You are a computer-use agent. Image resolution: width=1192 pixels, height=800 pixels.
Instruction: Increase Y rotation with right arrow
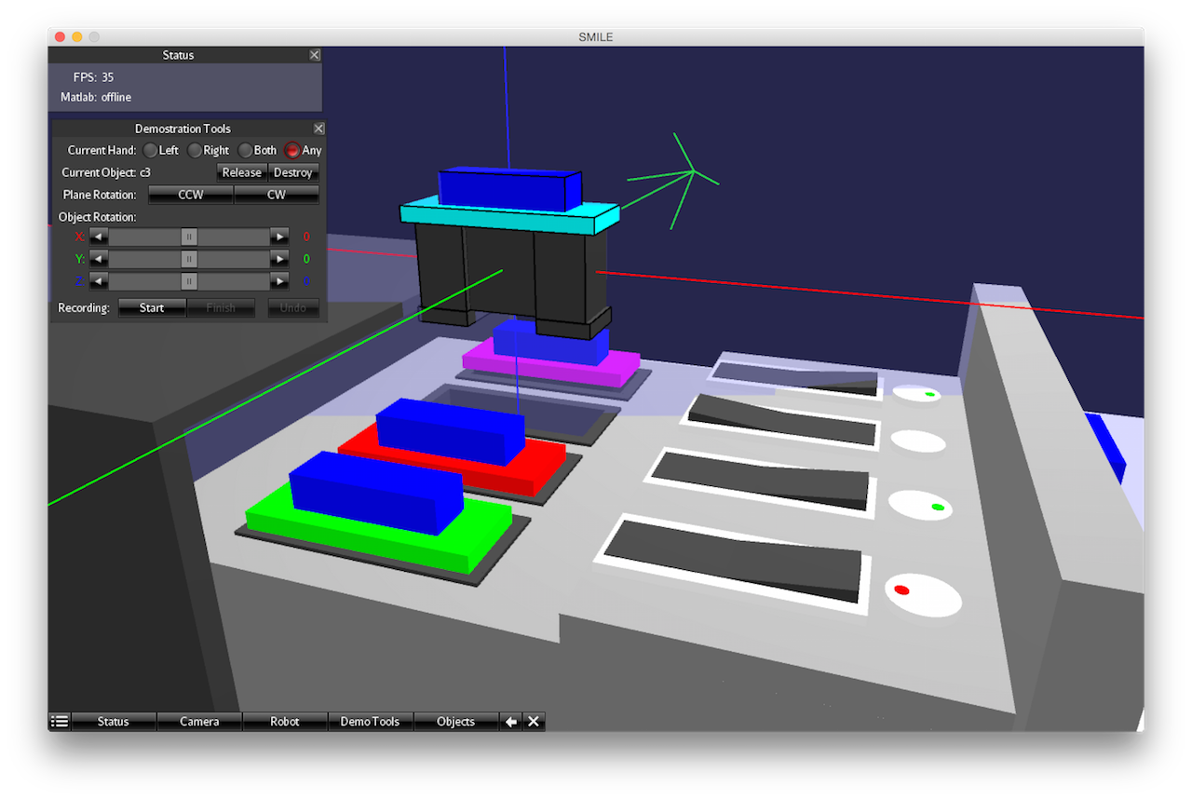point(279,259)
